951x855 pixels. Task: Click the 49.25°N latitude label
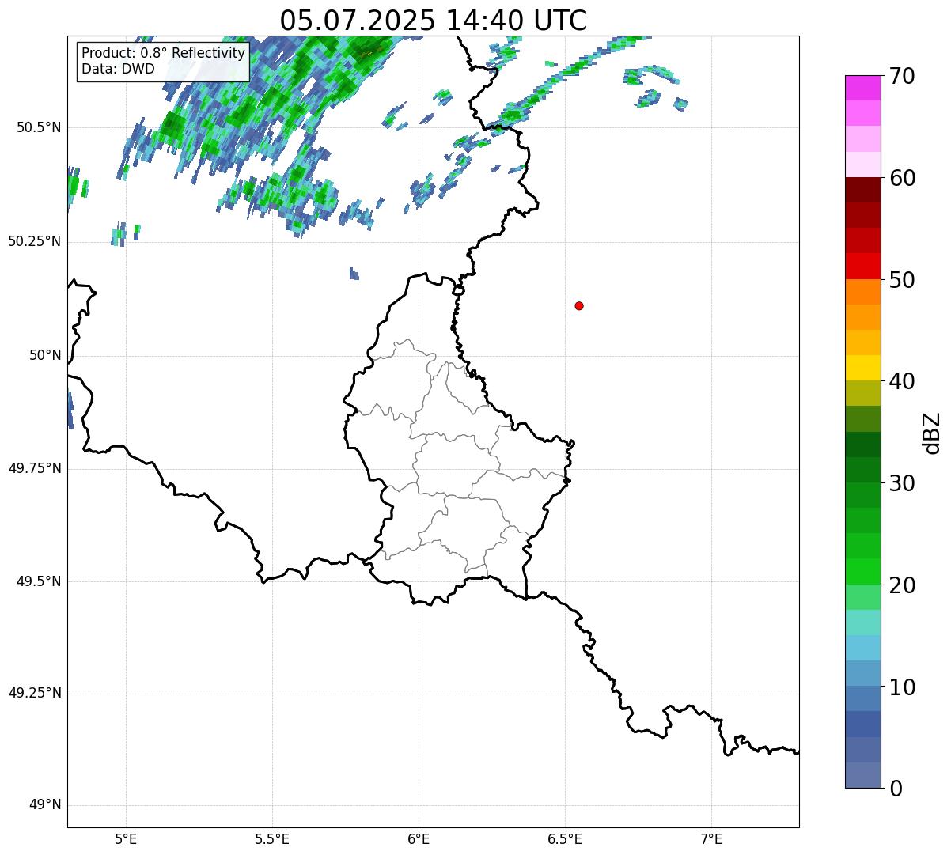[x=35, y=694]
